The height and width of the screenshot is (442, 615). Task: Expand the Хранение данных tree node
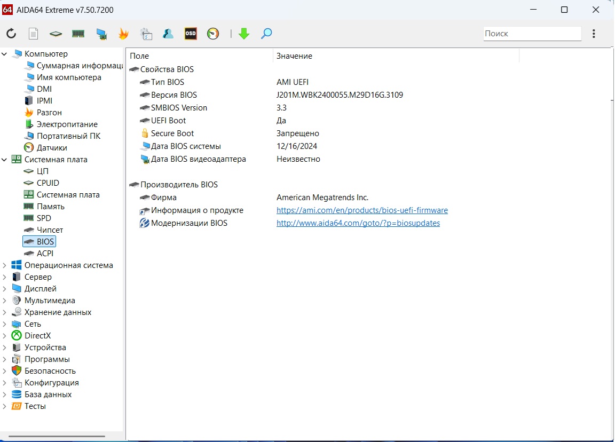coord(5,312)
